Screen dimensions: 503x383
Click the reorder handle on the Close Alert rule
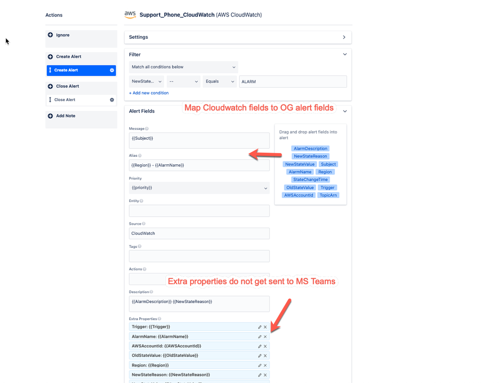coord(50,100)
